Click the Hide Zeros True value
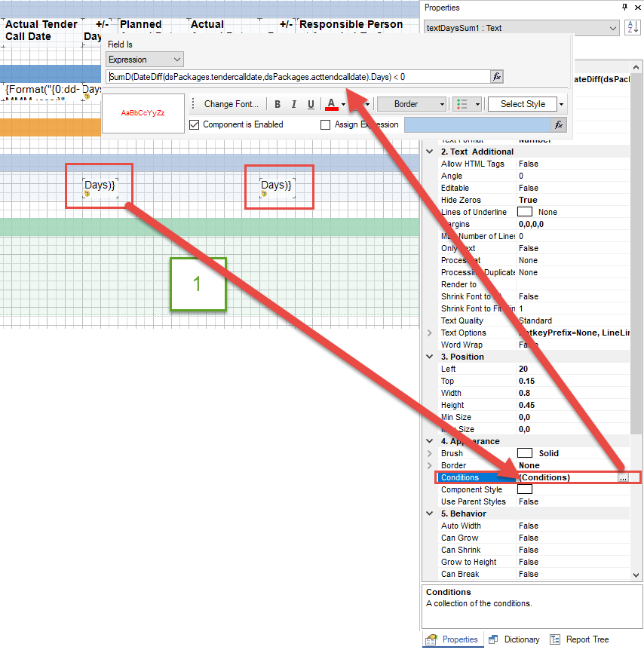The image size is (644, 650). point(528,200)
